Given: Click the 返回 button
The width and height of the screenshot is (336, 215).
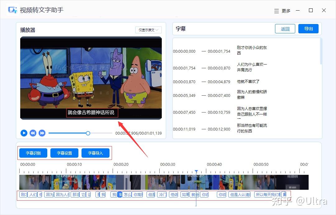Looking at the screenshot, I should tap(285, 29).
